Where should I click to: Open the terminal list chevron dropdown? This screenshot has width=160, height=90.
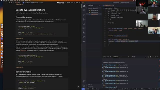pos(145,57)
